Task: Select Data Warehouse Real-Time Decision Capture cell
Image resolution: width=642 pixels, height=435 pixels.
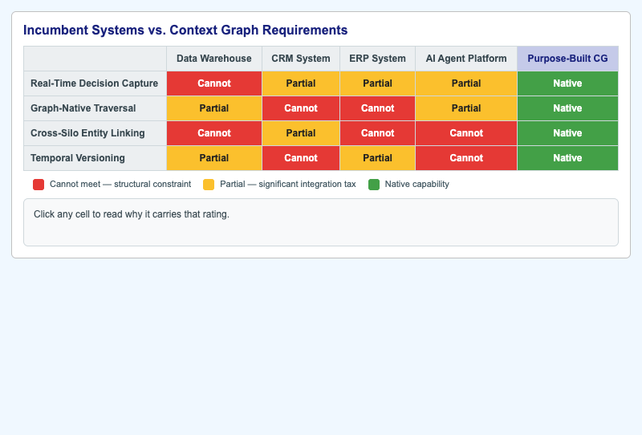Action: (x=214, y=83)
